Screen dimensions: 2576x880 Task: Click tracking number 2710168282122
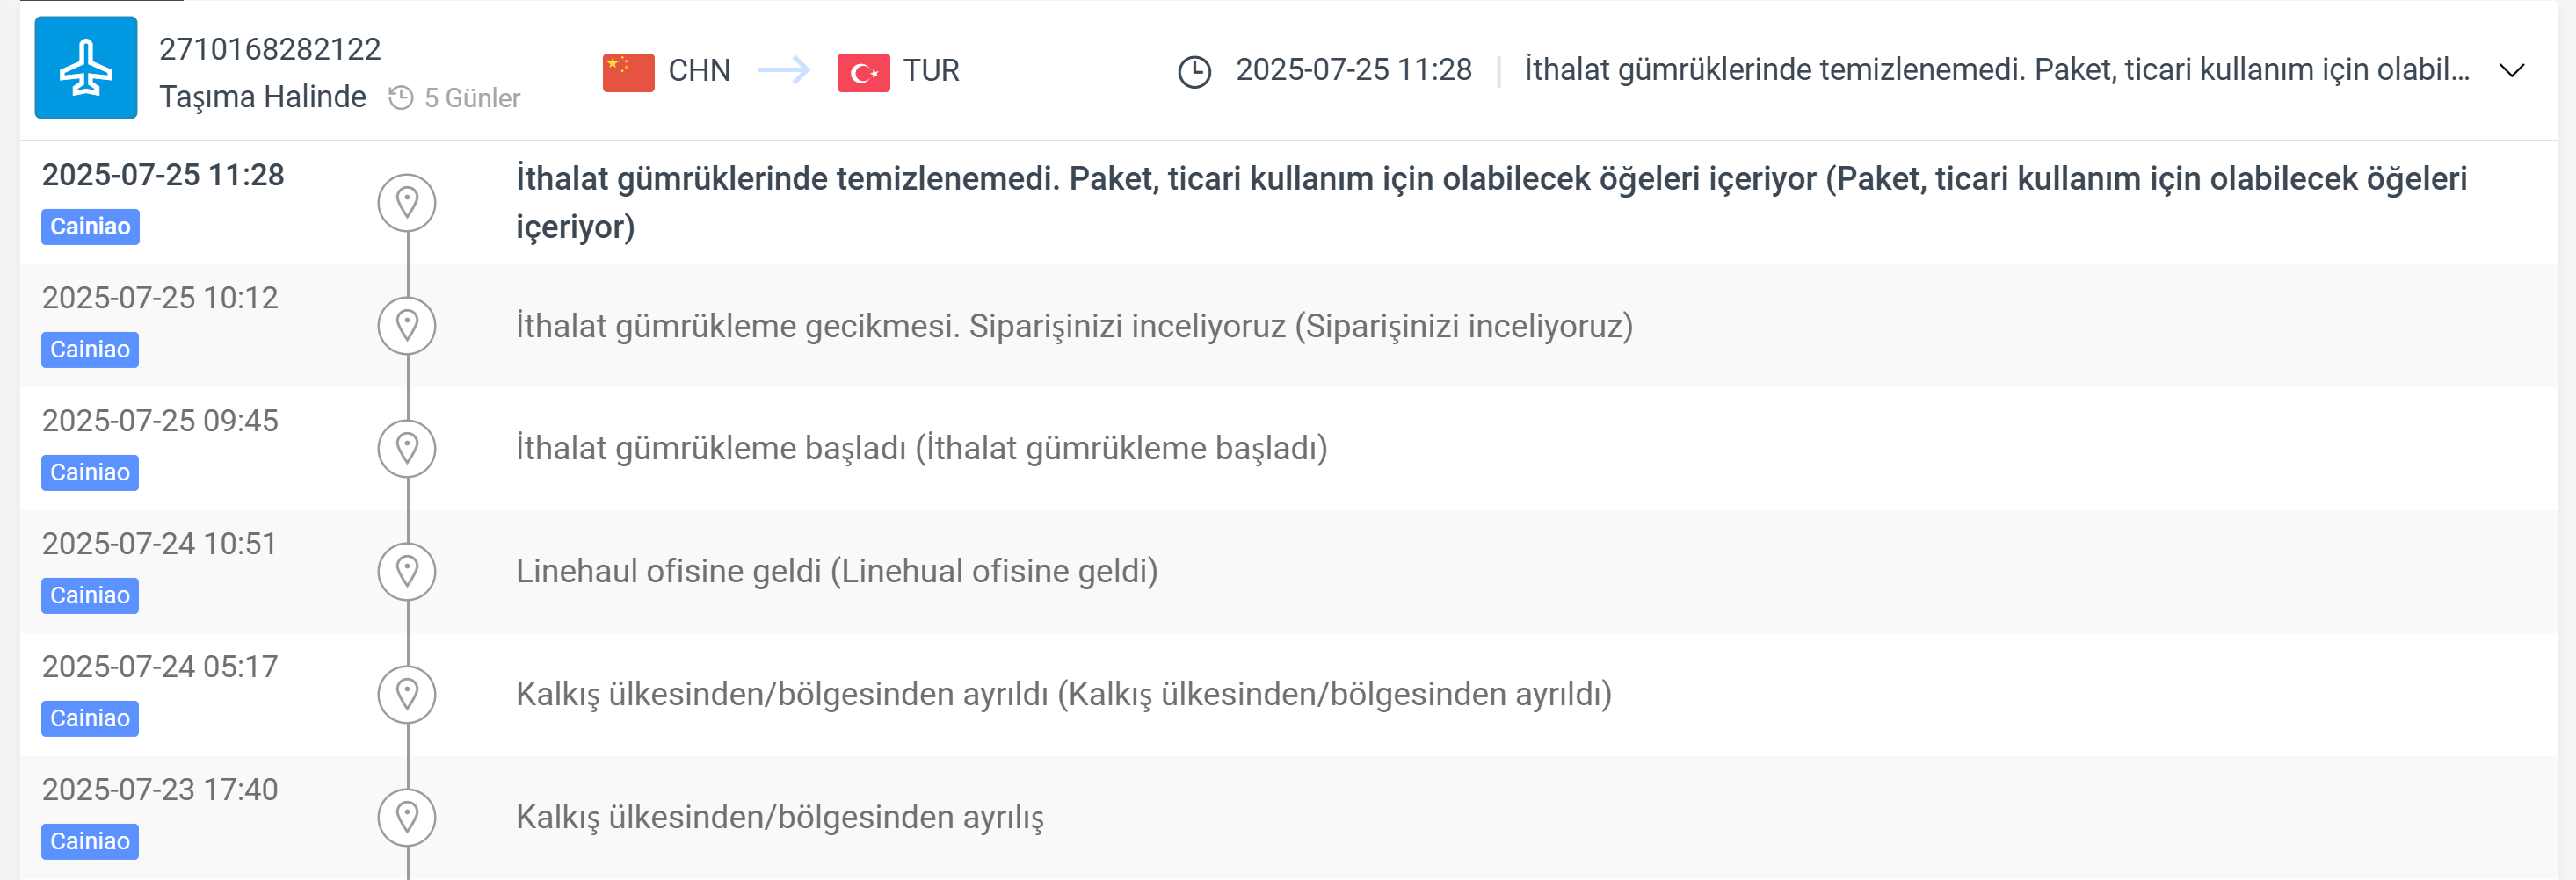click(270, 49)
